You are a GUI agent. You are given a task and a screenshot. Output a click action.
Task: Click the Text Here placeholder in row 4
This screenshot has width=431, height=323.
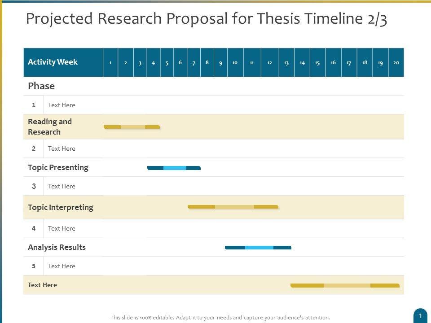tap(62, 228)
